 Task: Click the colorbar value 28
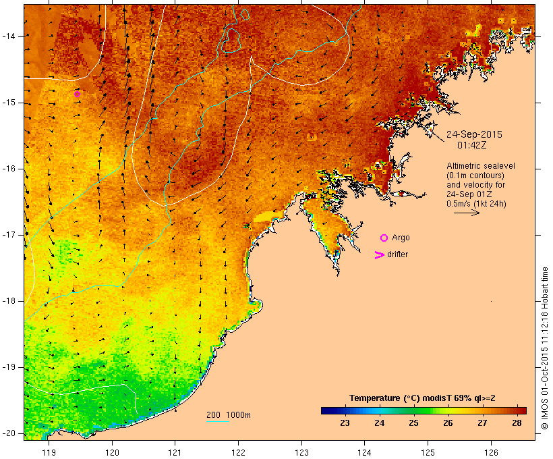tap(517, 423)
